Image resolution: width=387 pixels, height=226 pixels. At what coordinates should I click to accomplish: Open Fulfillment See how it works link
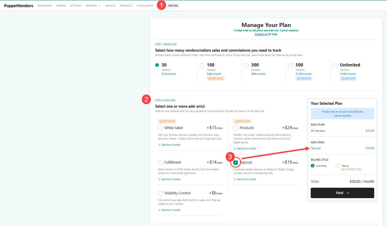pyautogui.click(x=169, y=179)
